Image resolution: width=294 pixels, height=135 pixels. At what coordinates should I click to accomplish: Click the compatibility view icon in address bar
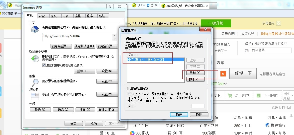(x=148, y=5)
